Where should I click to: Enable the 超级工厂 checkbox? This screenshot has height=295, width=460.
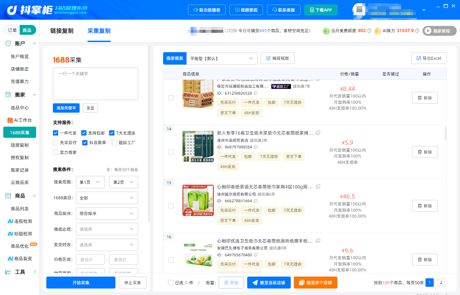pos(114,142)
